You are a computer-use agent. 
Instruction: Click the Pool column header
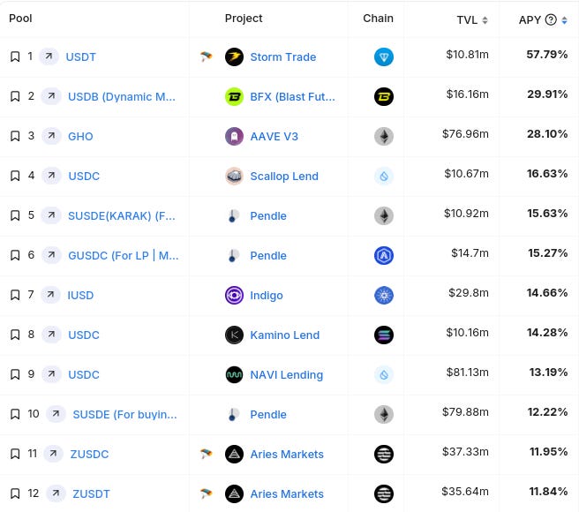click(x=20, y=19)
